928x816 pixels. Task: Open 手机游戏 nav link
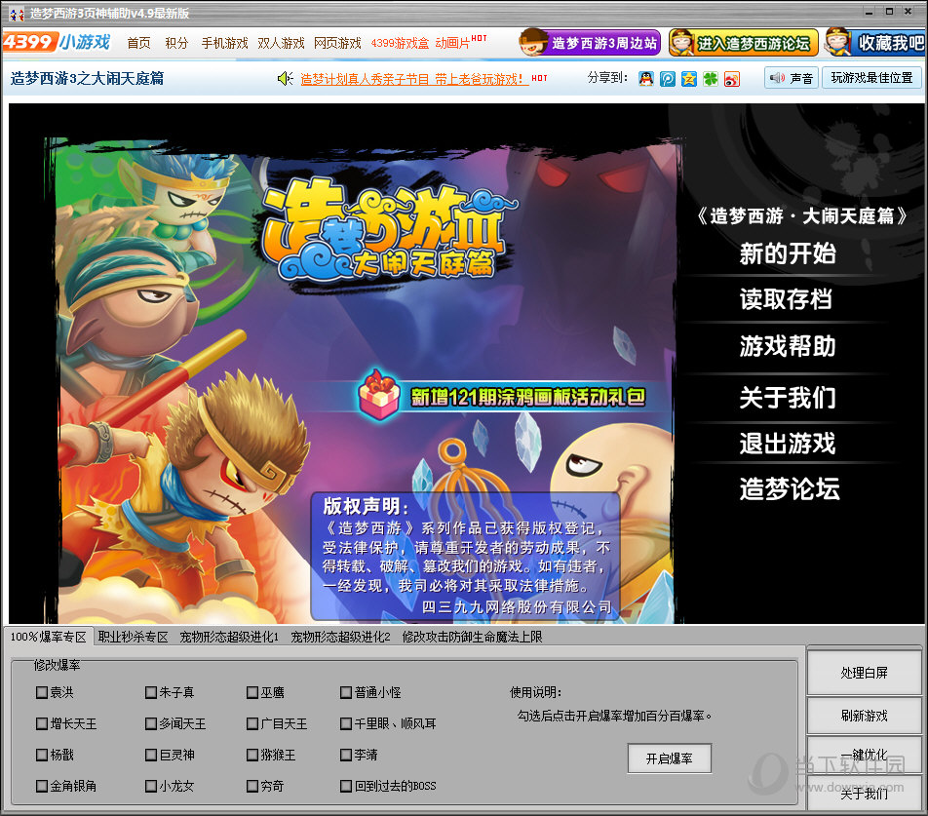click(224, 43)
